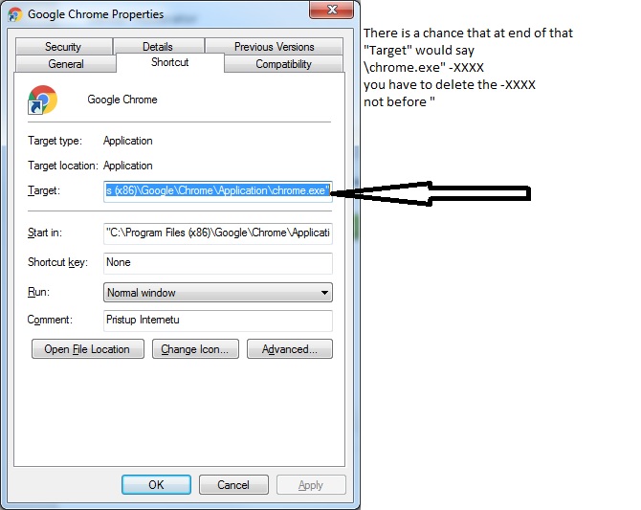Click the Comment: label
Screen dimensions: 641x510
pyautogui.click(x=50, y=320)
